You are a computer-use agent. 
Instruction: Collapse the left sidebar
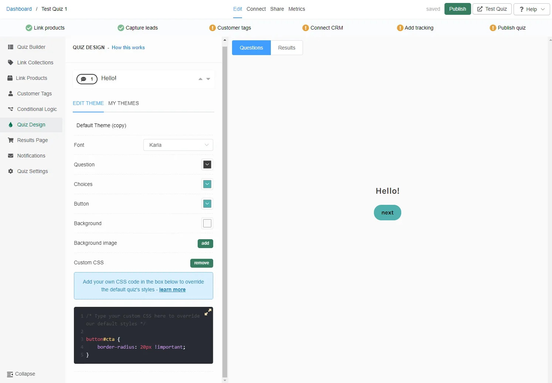pyautogui.click(x=21, y=374)
